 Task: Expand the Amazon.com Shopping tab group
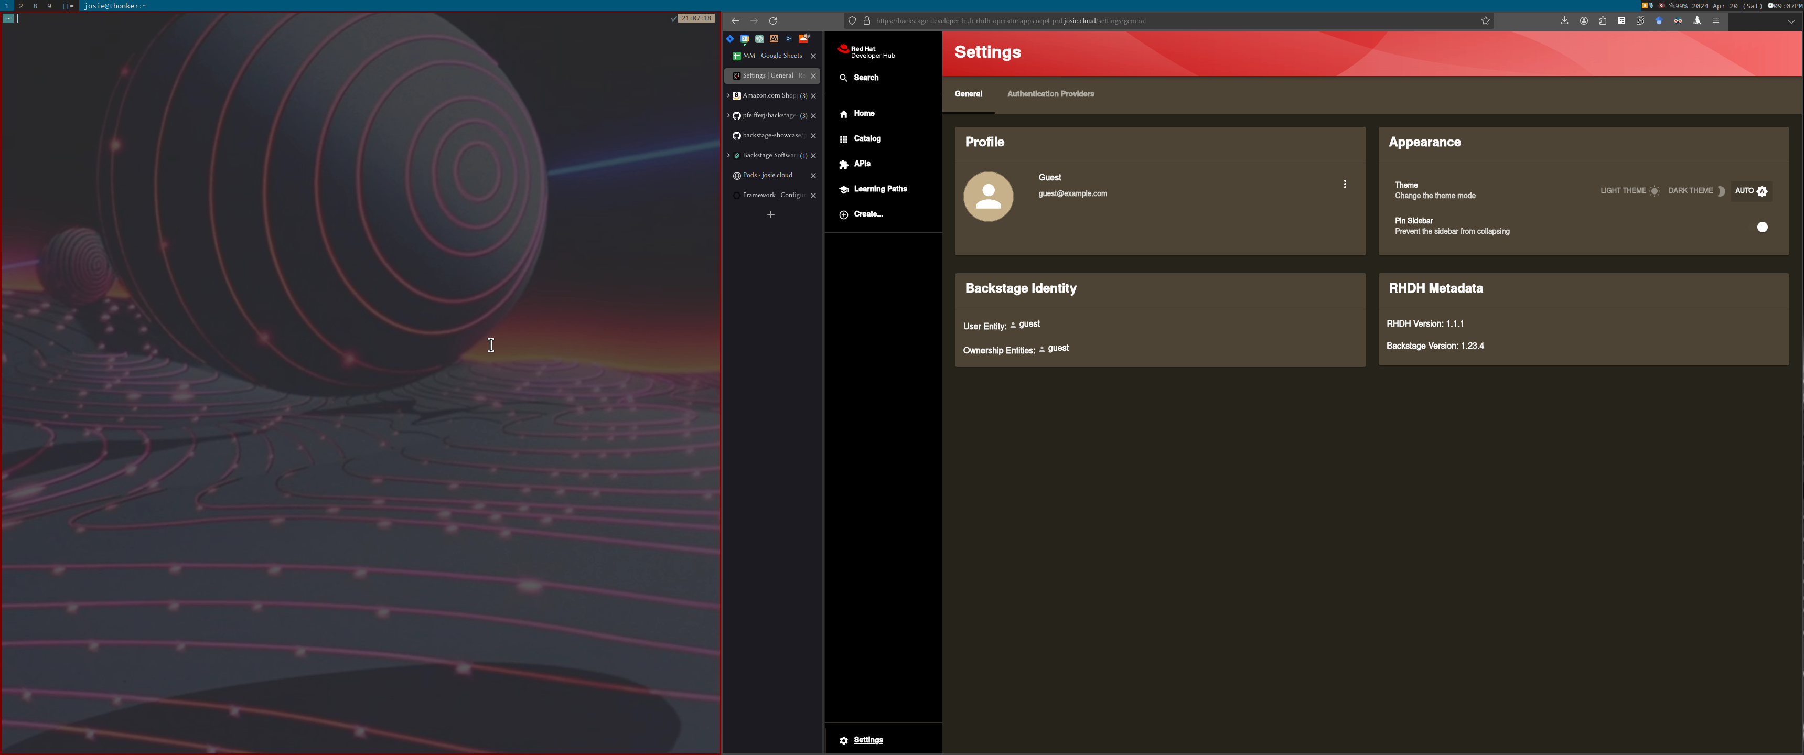click(728, 95)
